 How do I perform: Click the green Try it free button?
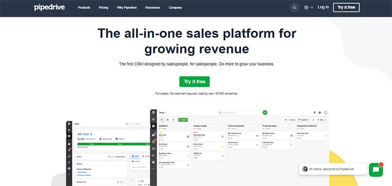(195, 82)
